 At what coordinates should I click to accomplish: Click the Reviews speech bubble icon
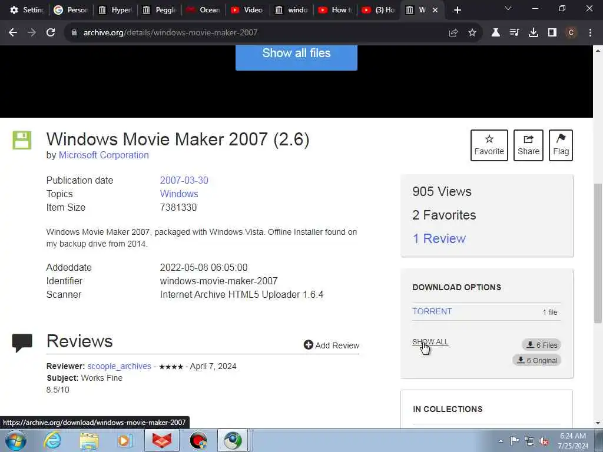pyautogui.click(x=22, y=343)
